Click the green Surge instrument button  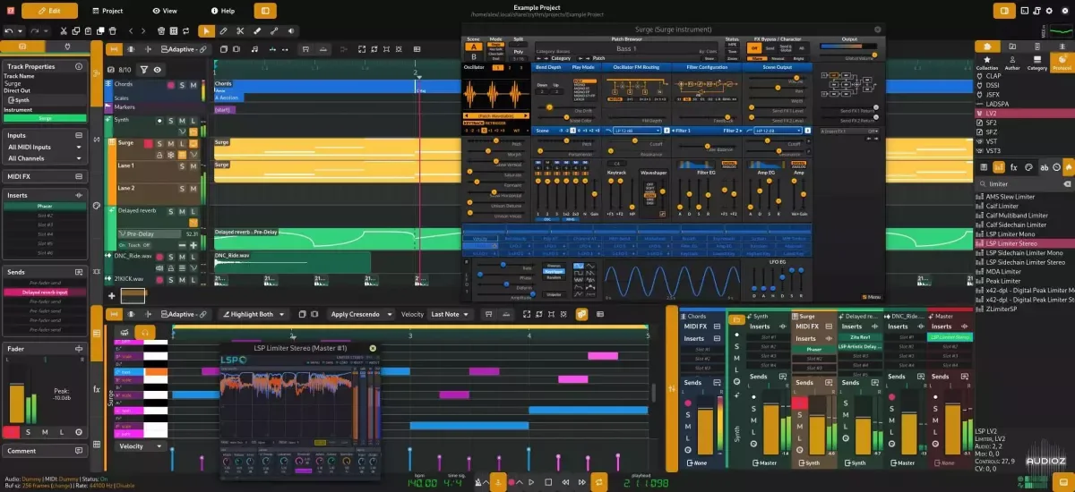click(x=45, y=118)
